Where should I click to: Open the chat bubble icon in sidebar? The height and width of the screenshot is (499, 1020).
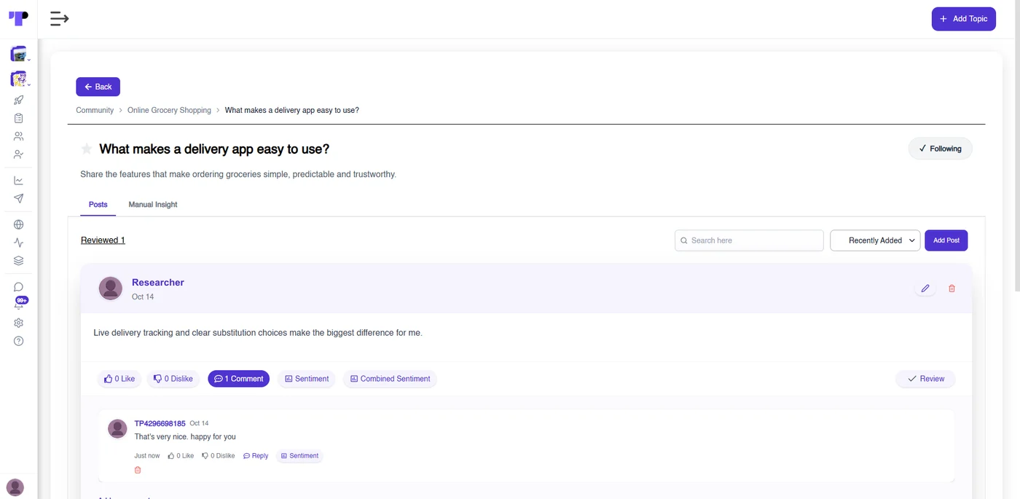click(x=19, y=287)
